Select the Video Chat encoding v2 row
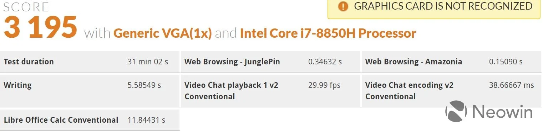Screen dimensions: 543x133 coord(451,90)
